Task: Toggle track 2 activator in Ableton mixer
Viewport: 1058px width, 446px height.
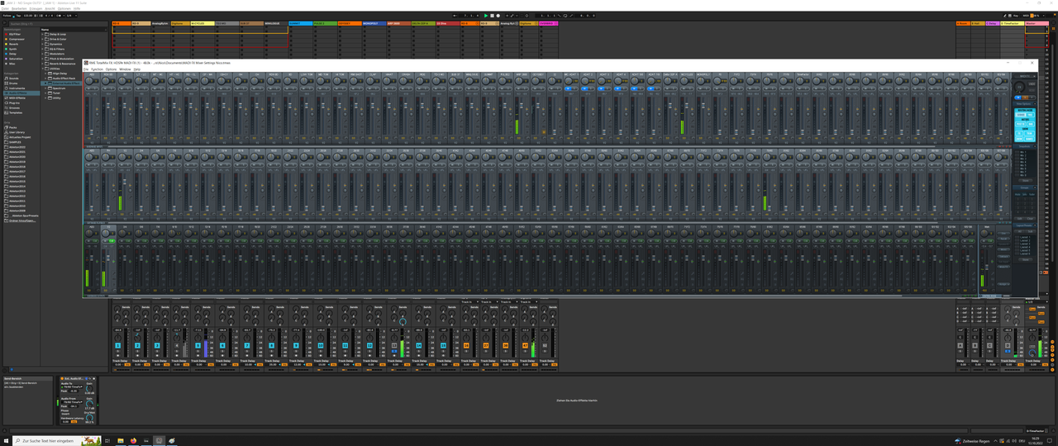Action: tap(137, 345)
